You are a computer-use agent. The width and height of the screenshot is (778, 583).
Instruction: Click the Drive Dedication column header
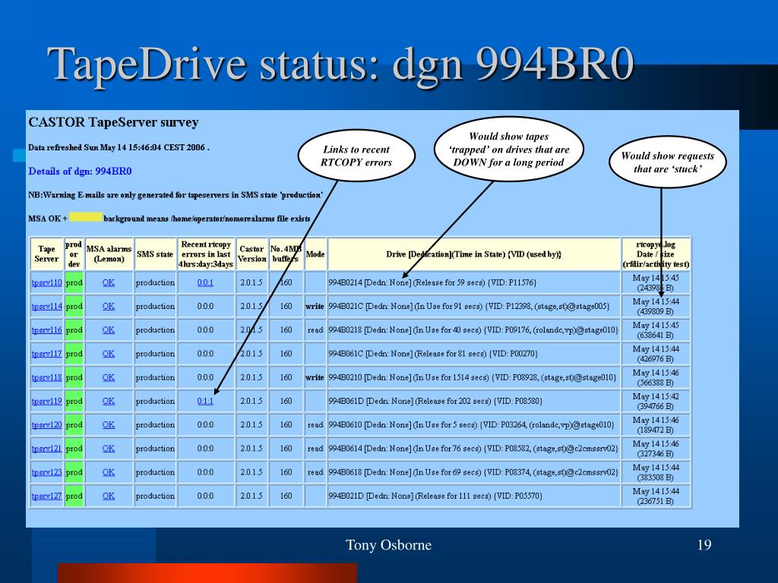pos(473,254)
